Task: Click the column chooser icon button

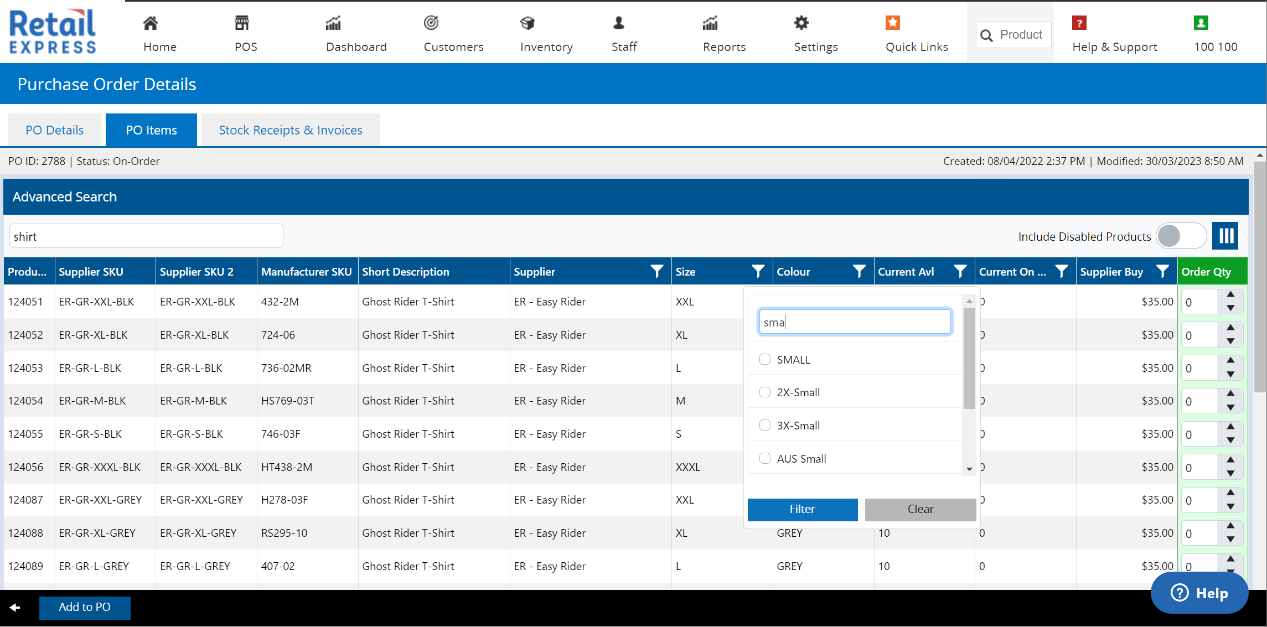Action: [x=1225, y=236]
